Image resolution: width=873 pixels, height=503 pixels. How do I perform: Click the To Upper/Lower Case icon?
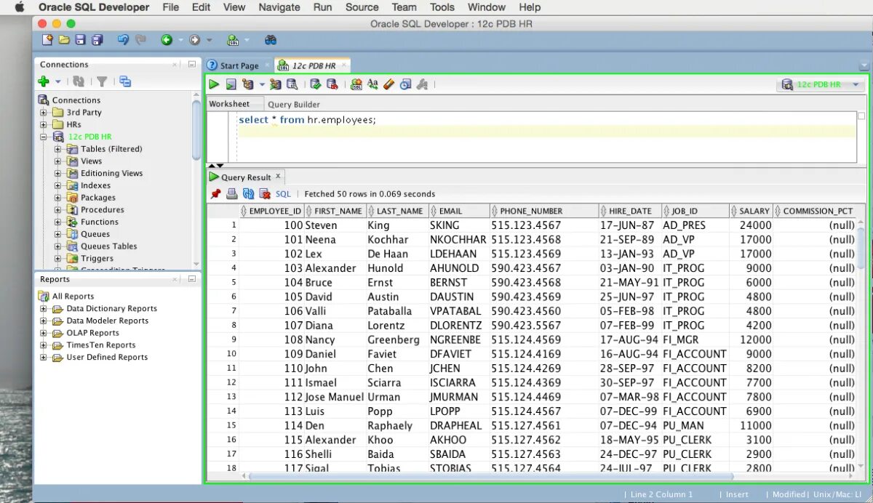point(372,84)
